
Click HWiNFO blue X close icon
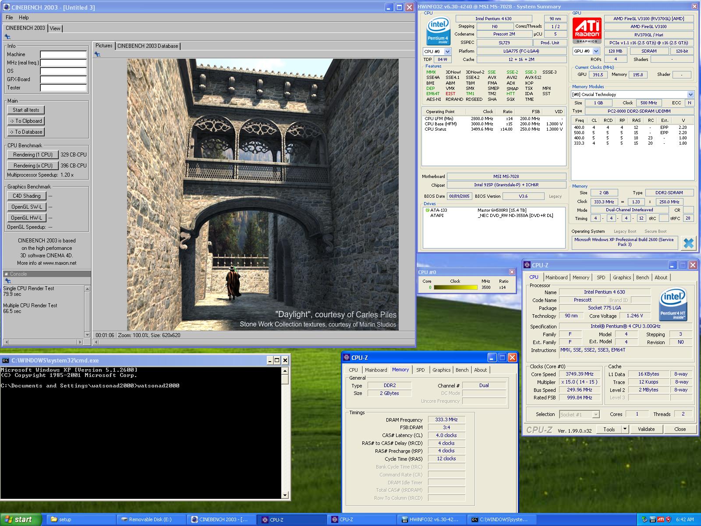click(688, 243)
